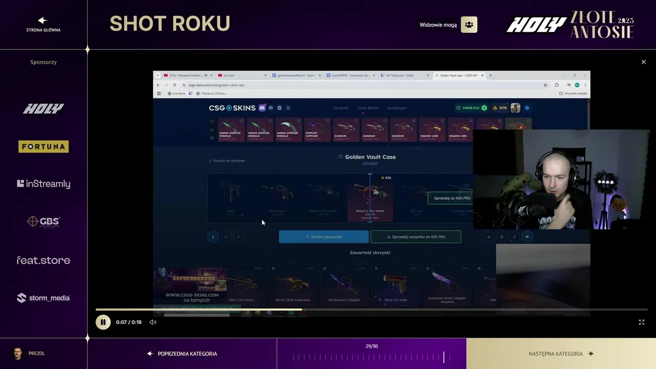Favorite Golden Vault Case with heart icon

(x=341, y=157)
